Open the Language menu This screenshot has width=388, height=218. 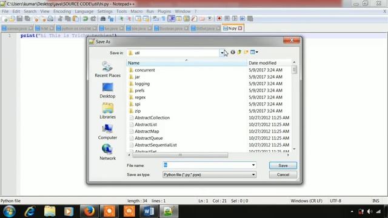pyautogui.click(x=84, y=12)
